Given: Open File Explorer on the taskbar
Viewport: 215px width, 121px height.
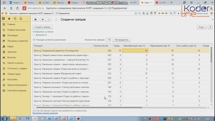Looking at the screenshot, I should point(13,119).
